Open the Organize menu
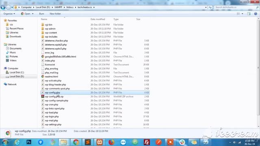Image resolution: width=260 pixels, height=146 pixels. click(x=9, y=14)
